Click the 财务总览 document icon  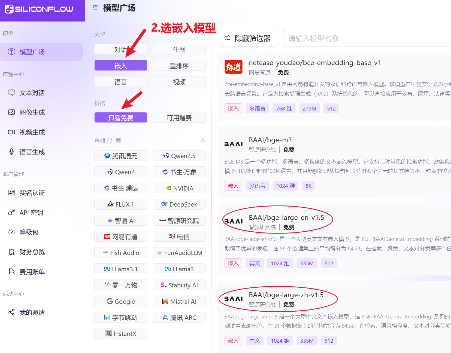(x=11, y=252)
